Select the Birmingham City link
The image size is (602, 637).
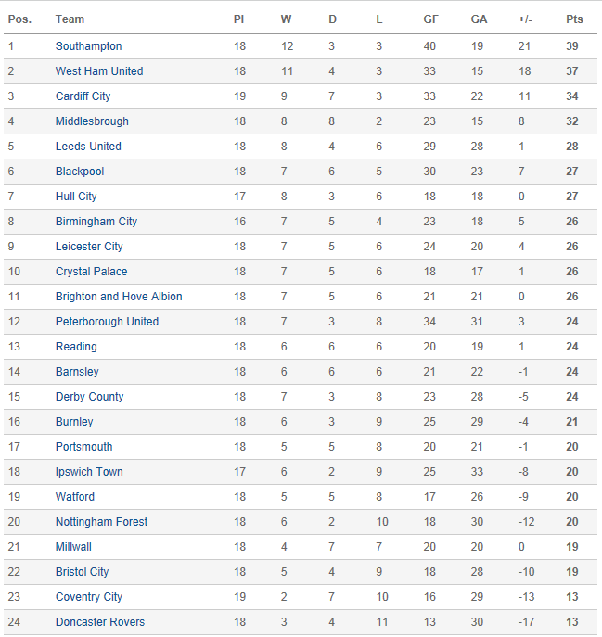click(96, 222)
